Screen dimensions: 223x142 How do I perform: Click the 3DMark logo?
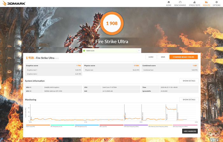pos(14,3)
